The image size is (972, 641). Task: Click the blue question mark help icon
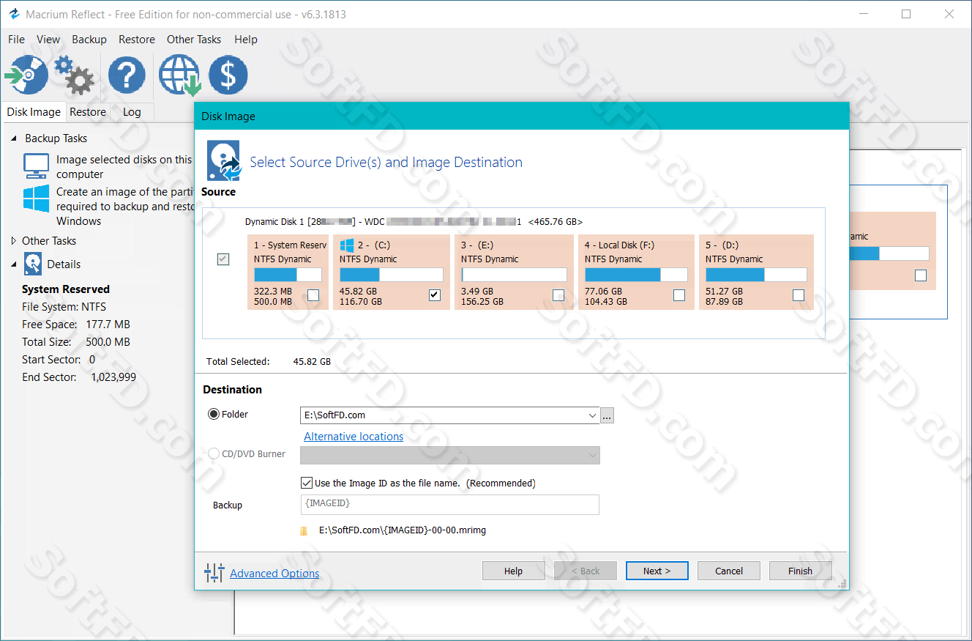click(x=127, y=75)
